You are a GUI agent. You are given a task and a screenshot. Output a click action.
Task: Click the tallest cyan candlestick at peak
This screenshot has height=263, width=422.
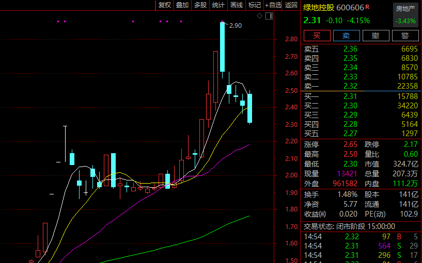coord(222,47)
